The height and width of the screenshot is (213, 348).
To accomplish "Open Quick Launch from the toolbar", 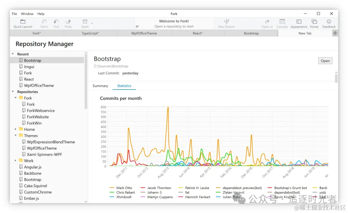I will click(23, 24).
